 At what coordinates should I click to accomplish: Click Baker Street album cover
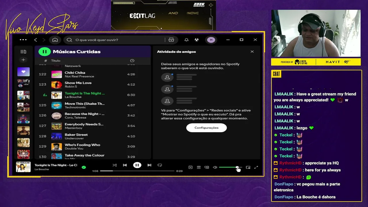pyautogui.click(x=56, y=136)
